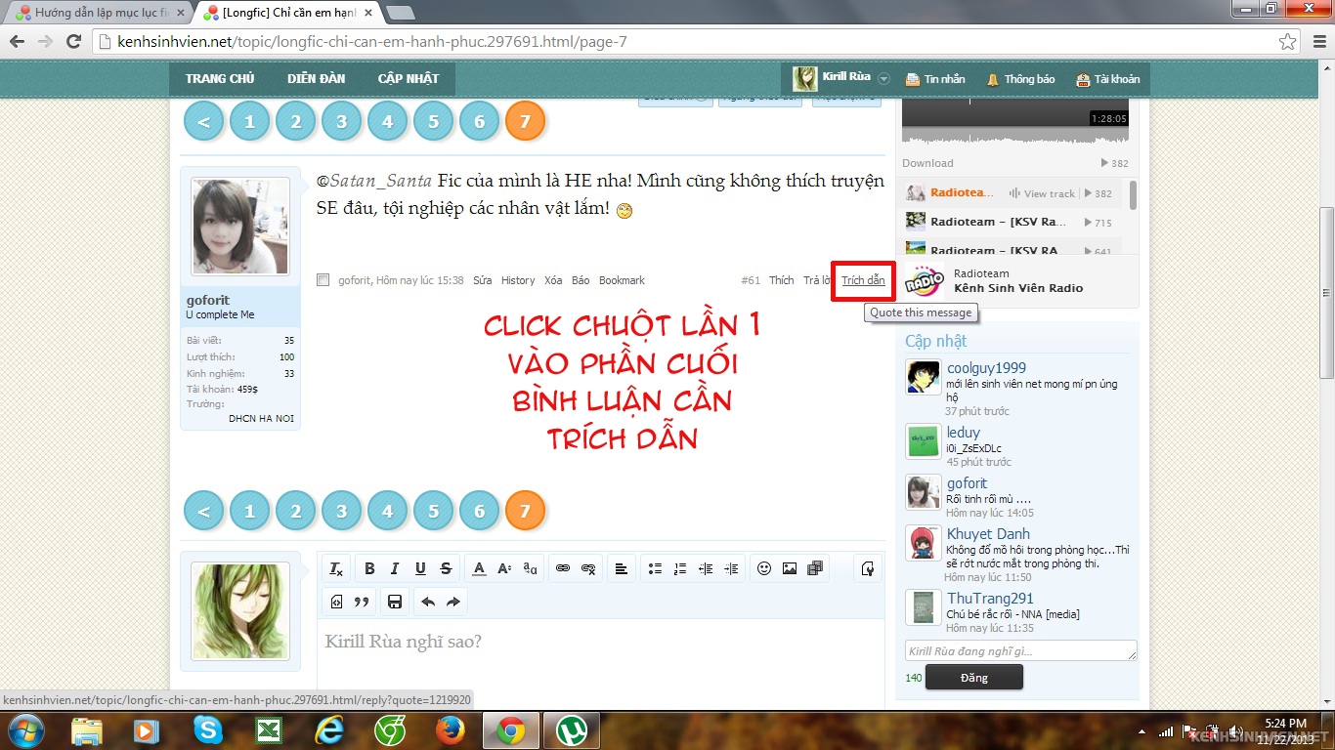
Task: Go to page 5 in bottom pagination
Action: 433,511
